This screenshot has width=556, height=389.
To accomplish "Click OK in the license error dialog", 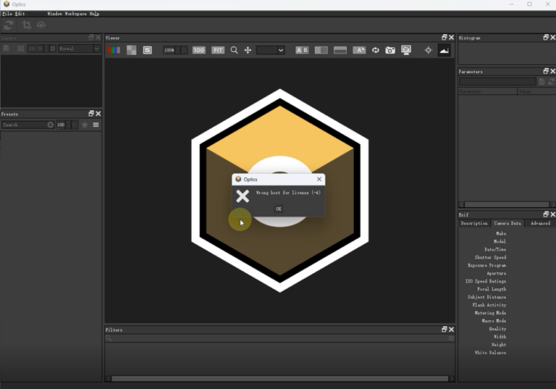I will click(x=278, y=208).
